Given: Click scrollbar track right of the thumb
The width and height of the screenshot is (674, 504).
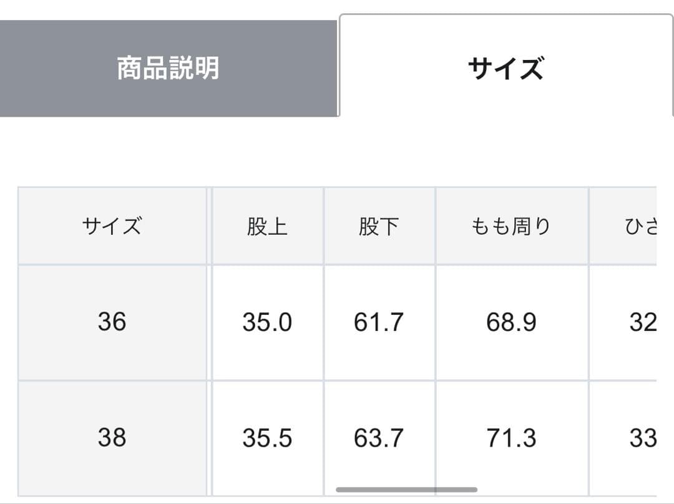Looking at the screenshot, I should click(562, 490).
